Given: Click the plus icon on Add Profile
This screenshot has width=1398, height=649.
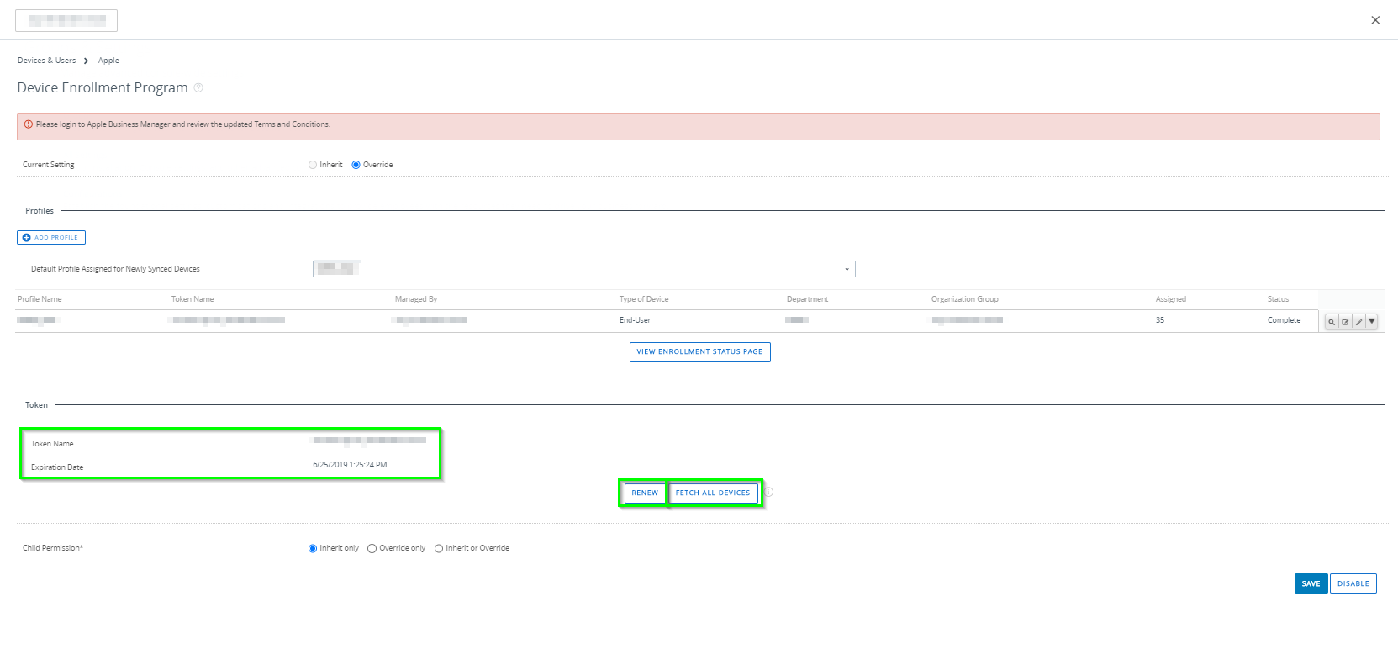Looking at the screenshot, I should 26,238.
